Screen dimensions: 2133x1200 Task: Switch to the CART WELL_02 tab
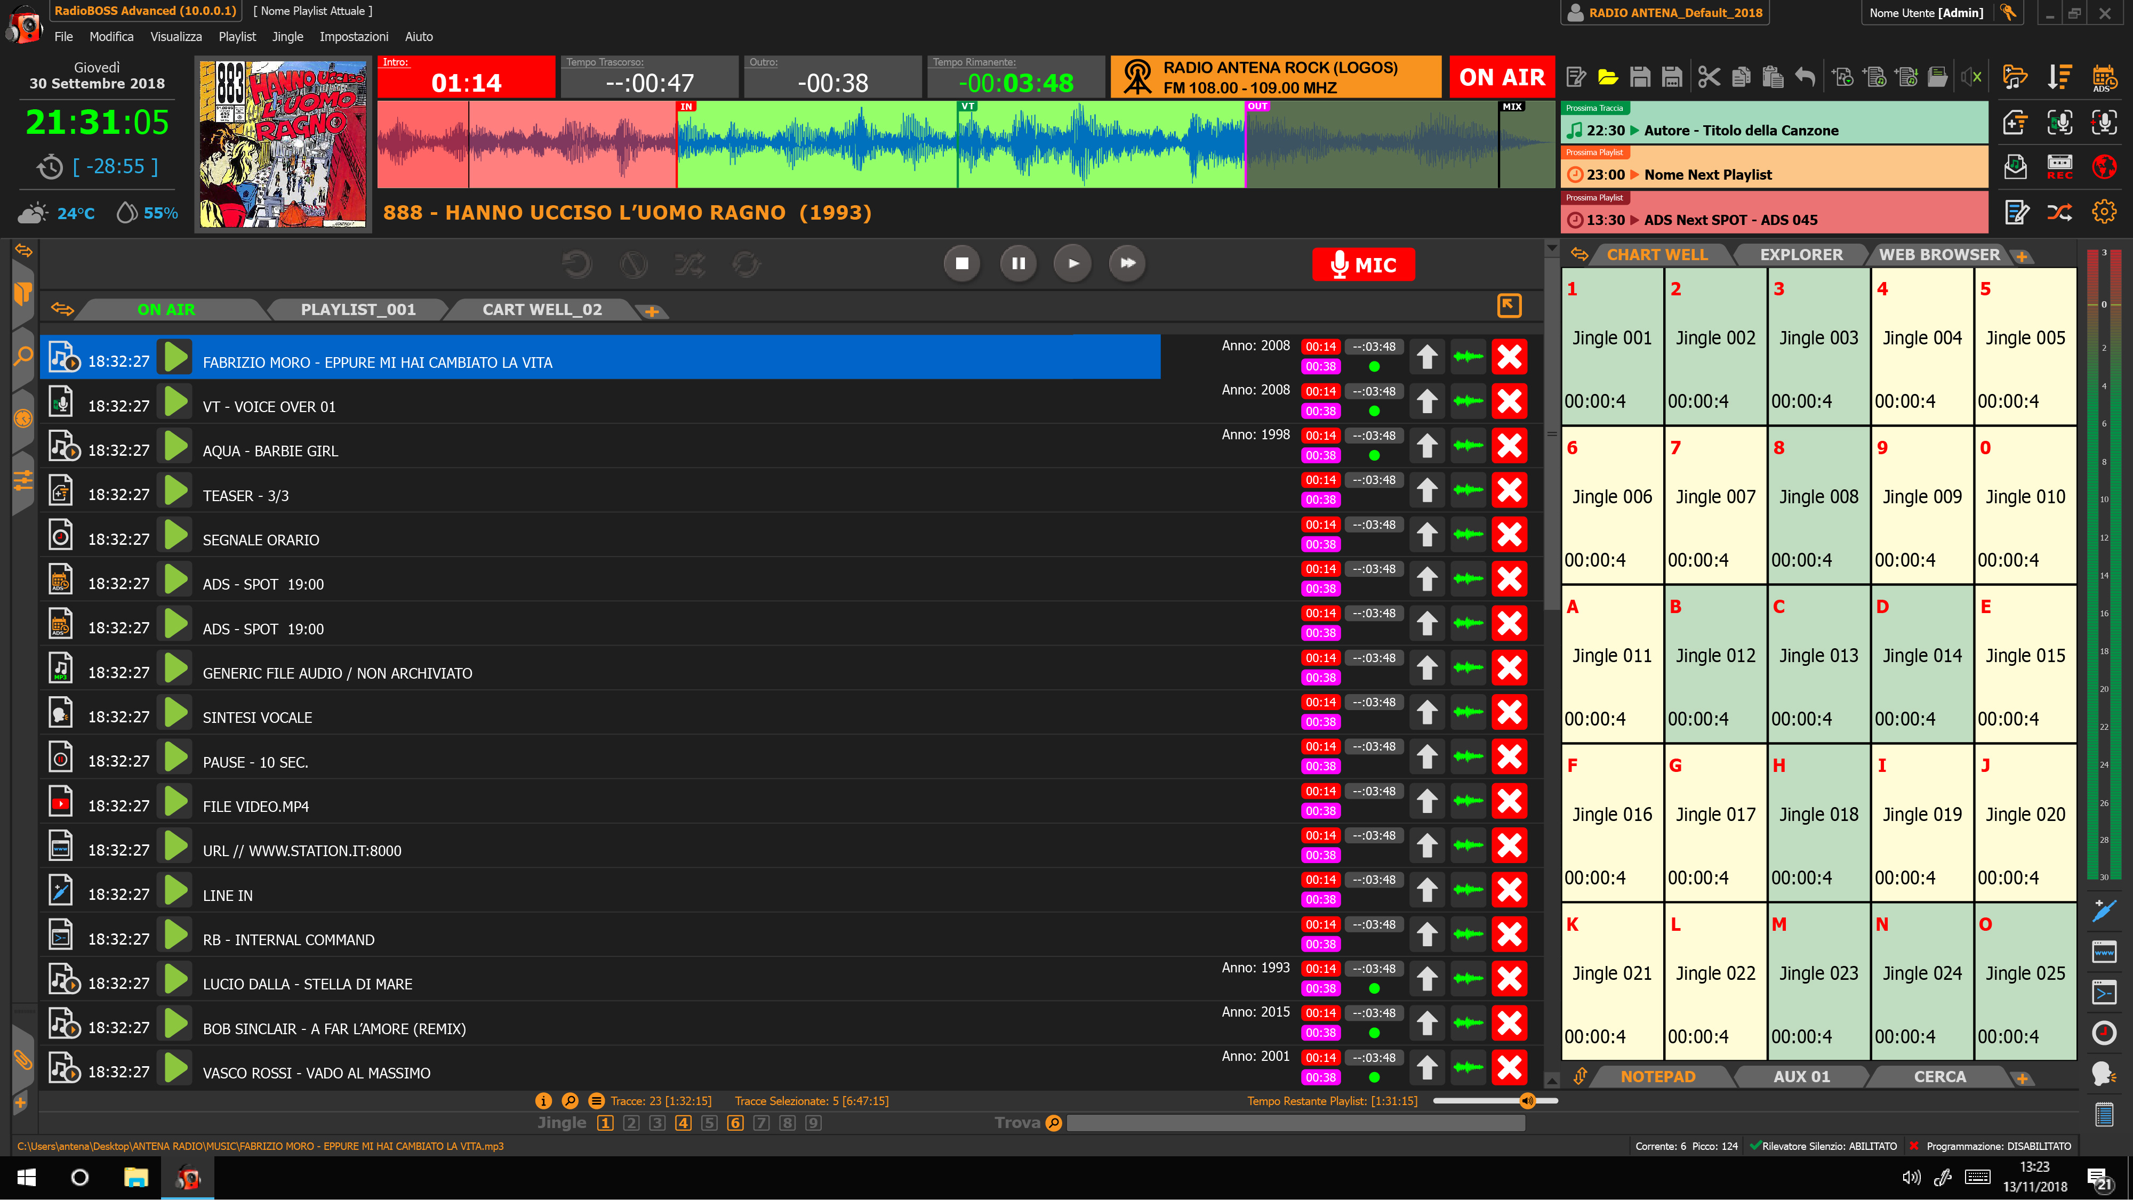(x=542, y=310)
